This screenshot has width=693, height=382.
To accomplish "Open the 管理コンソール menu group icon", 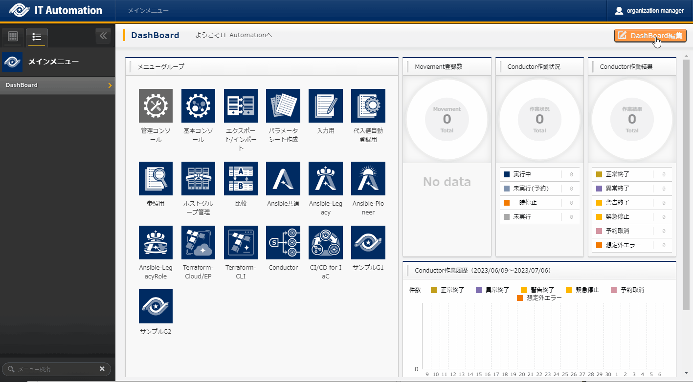I will click(156, 106).
